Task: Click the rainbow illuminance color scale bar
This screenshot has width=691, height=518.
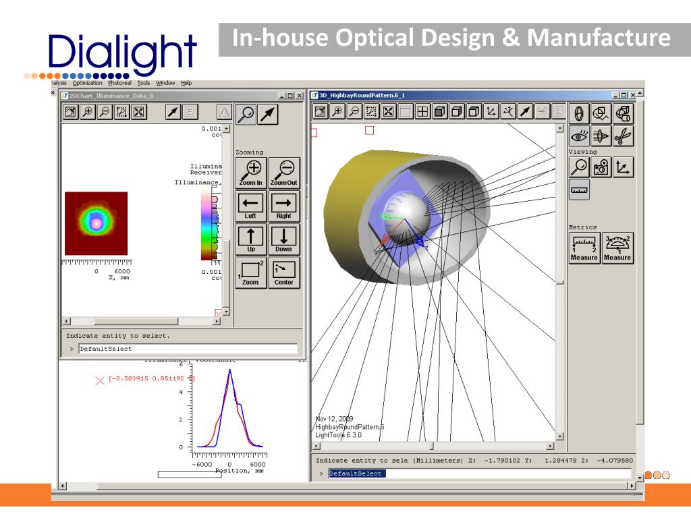Action: pyautogui.click(x=206, y=224)
